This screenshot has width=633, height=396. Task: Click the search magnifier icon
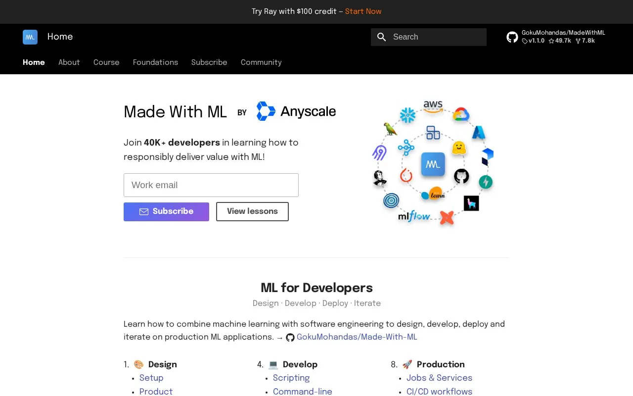[x=381, y=37]
